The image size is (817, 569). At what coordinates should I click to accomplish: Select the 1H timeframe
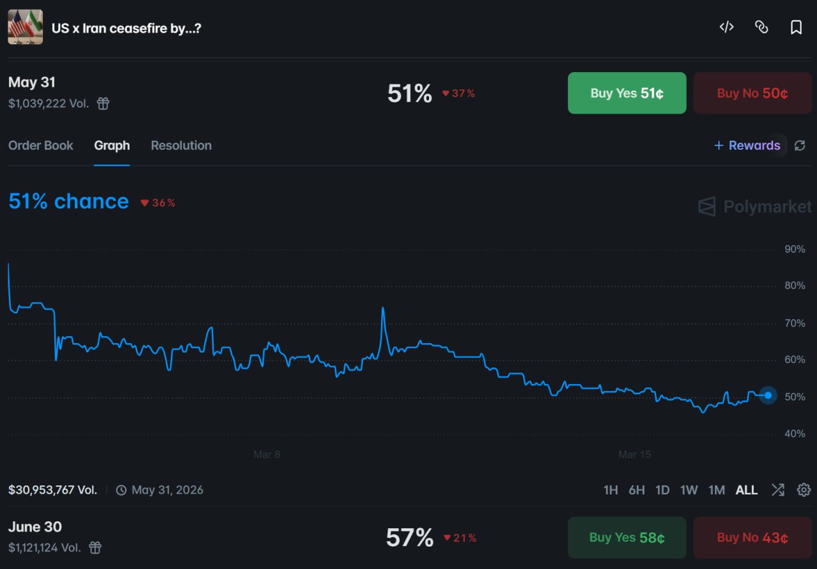[x=610, y=490]
